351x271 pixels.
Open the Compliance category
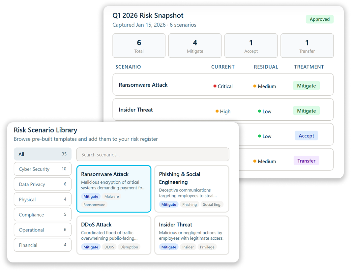(x=43, y=215)
